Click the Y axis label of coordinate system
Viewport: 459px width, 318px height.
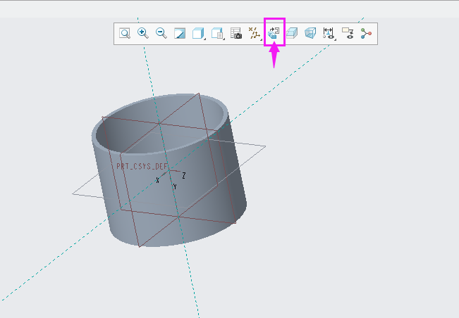pyautogui.click(x=175, y=187)
